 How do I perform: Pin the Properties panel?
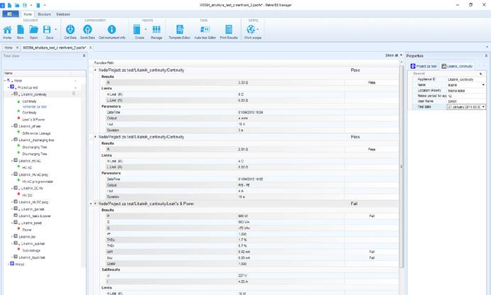(x=486, y=55)
